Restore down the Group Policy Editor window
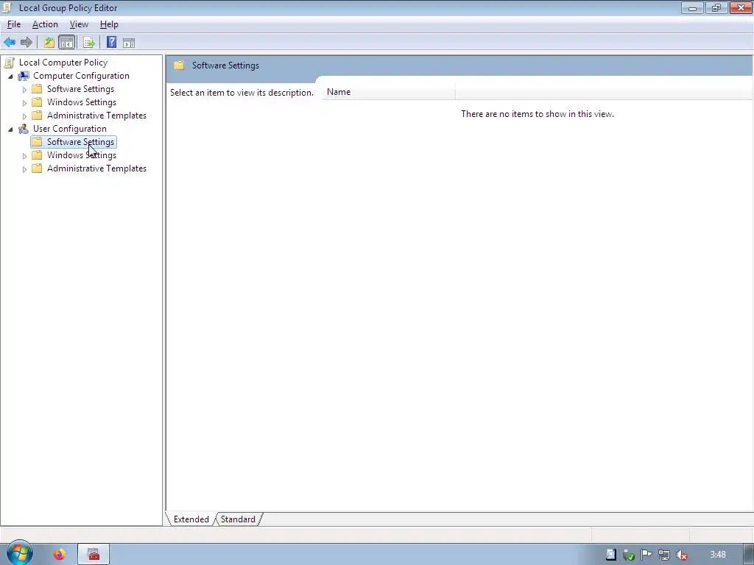The width and height of the screenshot is (754, 565). click(716, 8)
